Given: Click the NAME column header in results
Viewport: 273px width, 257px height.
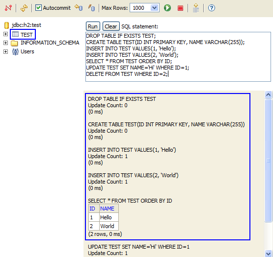Looking at the screenshot, I should pos(109,209).
